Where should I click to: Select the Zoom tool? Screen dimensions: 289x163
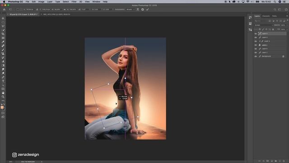pos(3,96)
